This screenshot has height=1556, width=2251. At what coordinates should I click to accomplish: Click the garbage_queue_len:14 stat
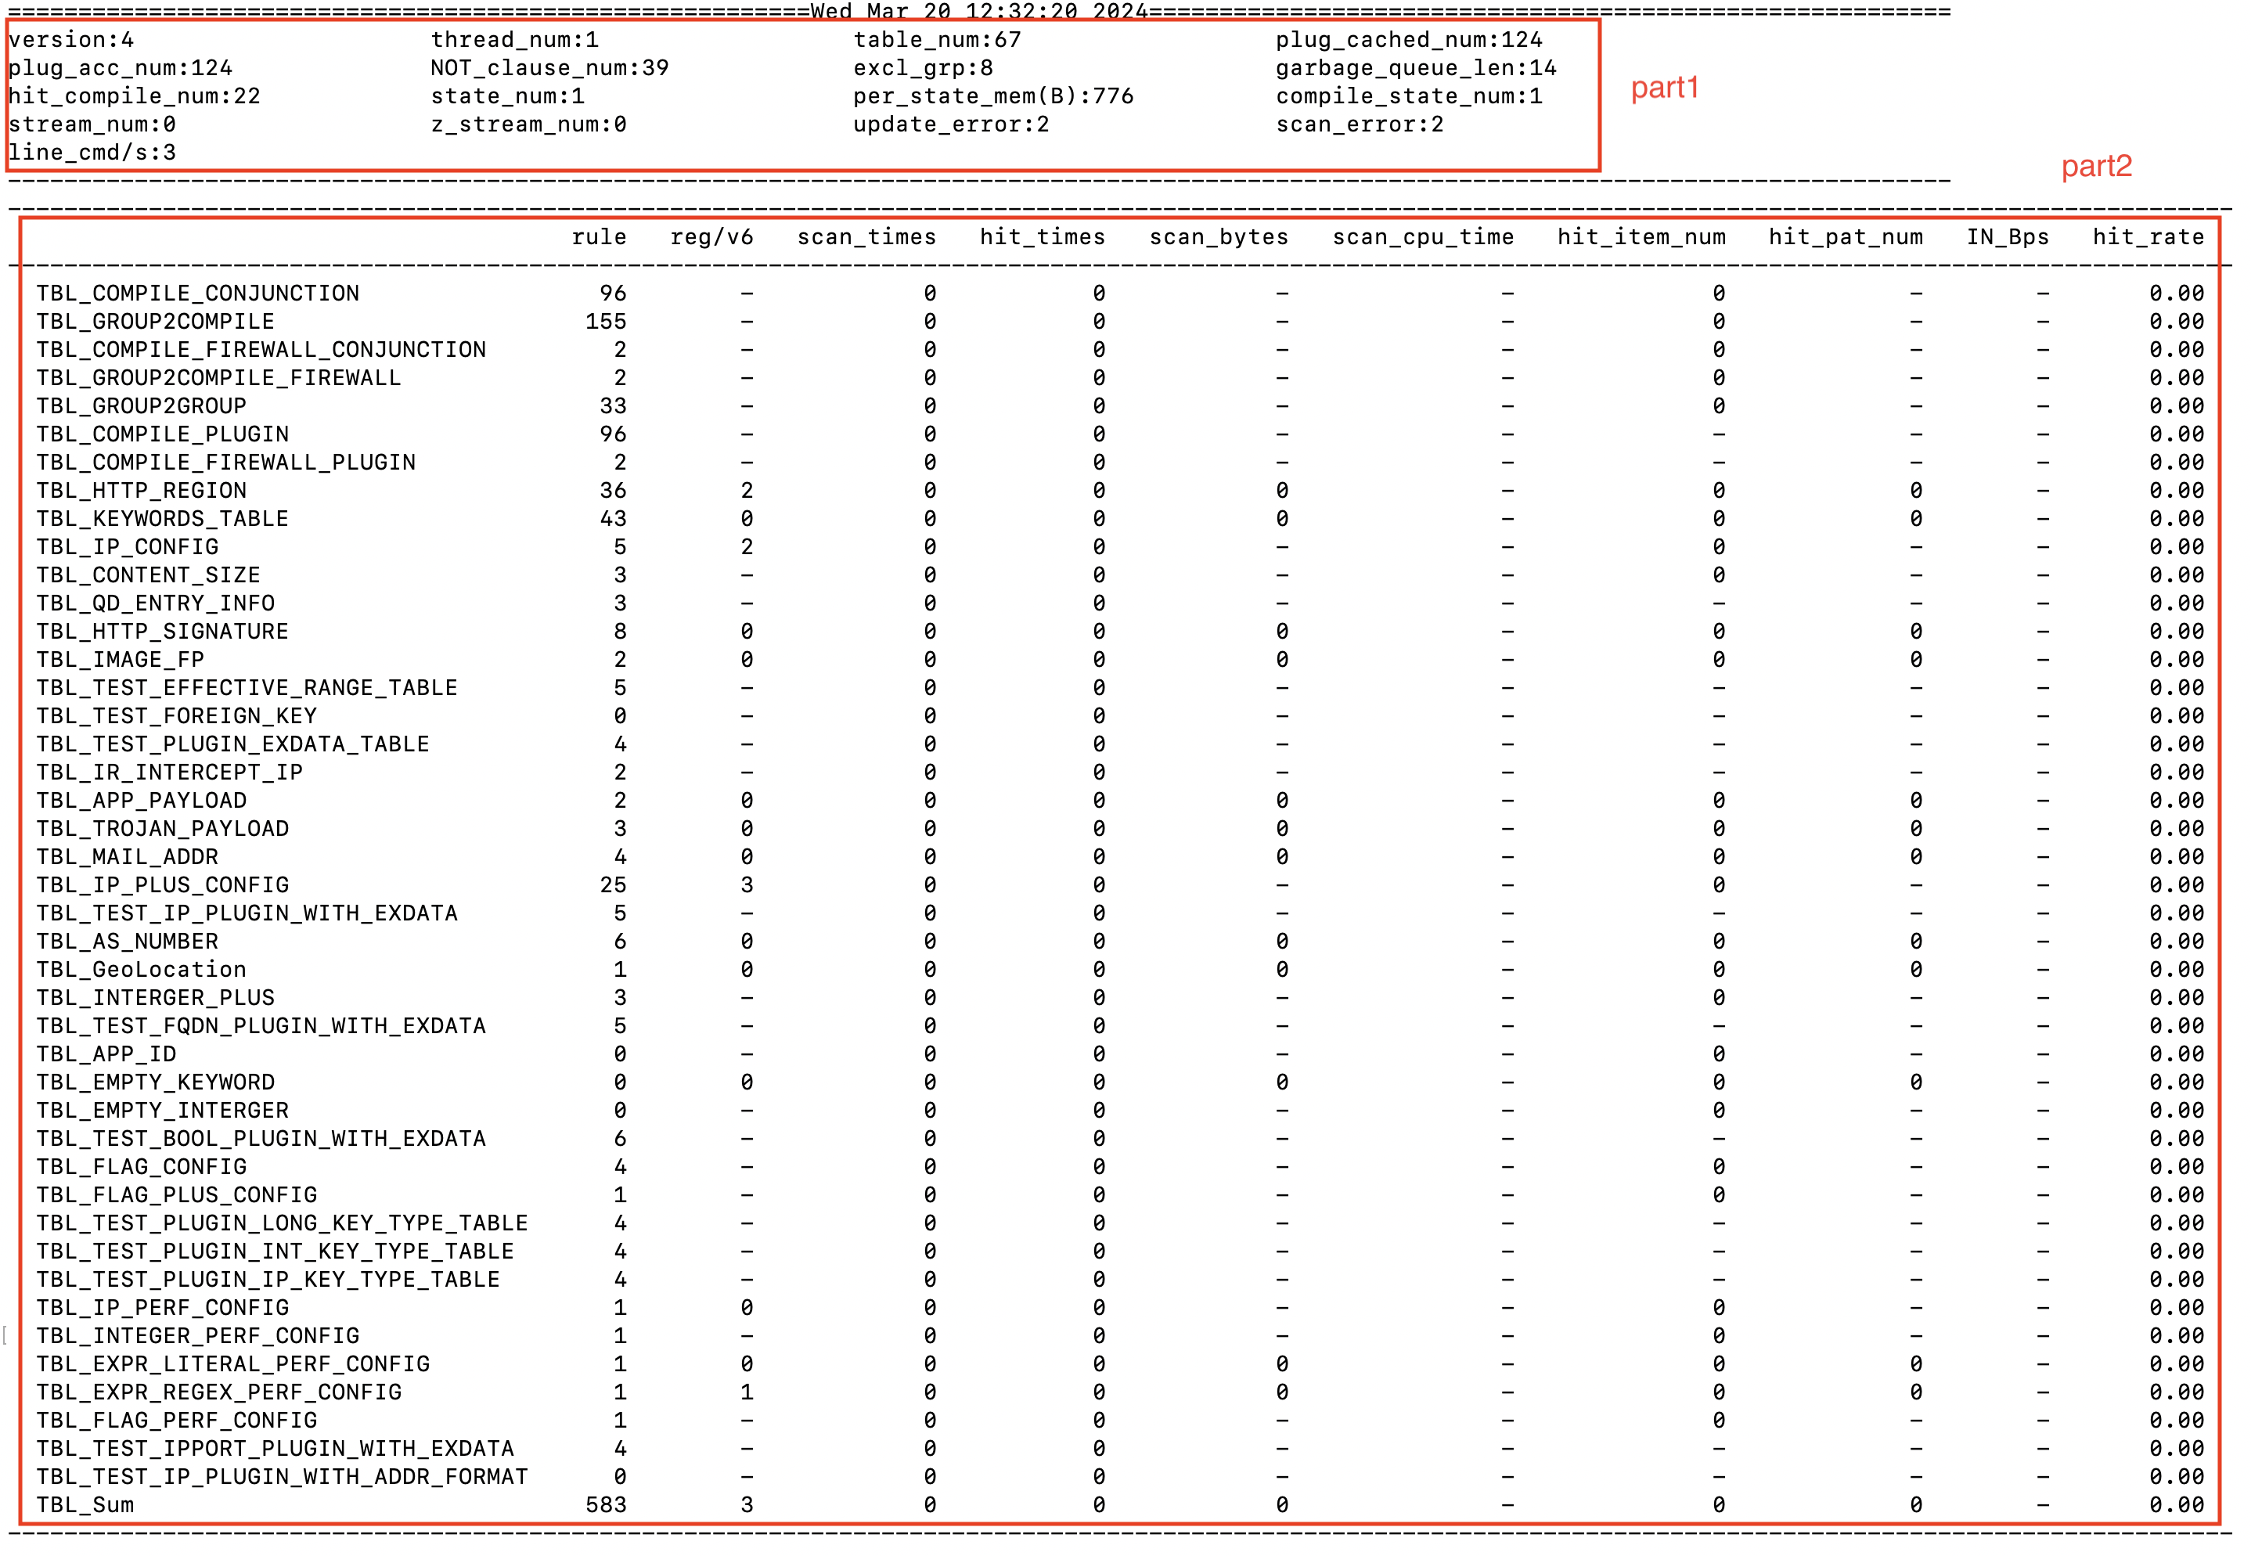pyautogui.click(x=1416, y=68)
